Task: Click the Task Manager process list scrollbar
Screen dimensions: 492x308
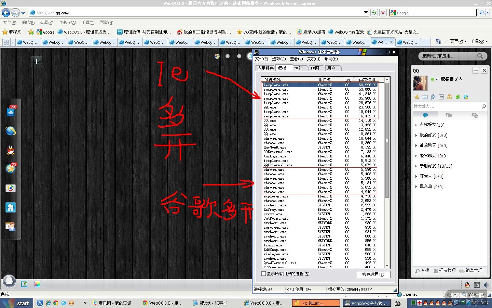Action: pos(387,140)
